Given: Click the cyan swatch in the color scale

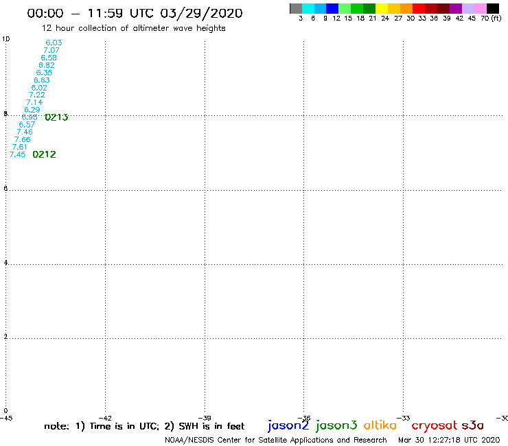Looking at the screenshot, I should tap(308, 8).
